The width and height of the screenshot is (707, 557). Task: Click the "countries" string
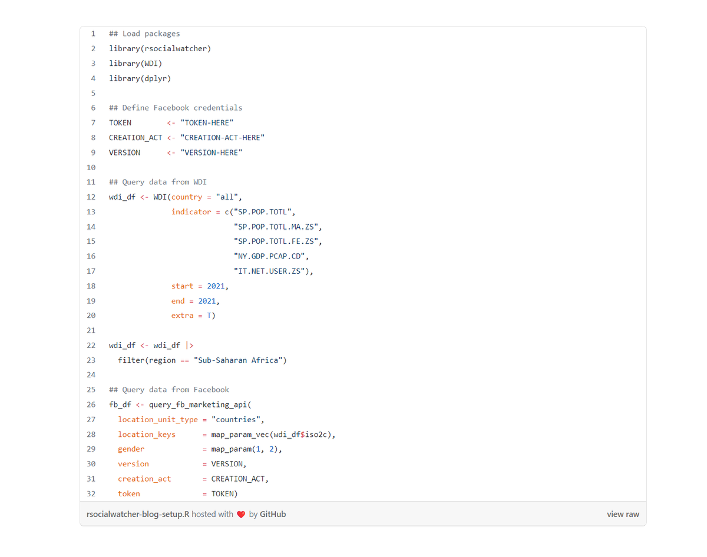[x=236, y=419]
